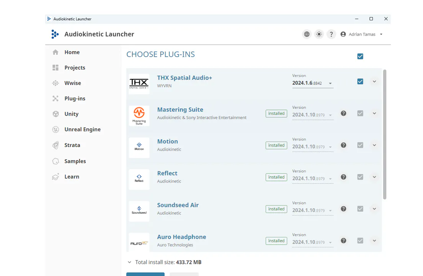This screenshot has height=276, width=423.
Task: Click the Projects grid icon in sidebar
Action: (56, 67)
